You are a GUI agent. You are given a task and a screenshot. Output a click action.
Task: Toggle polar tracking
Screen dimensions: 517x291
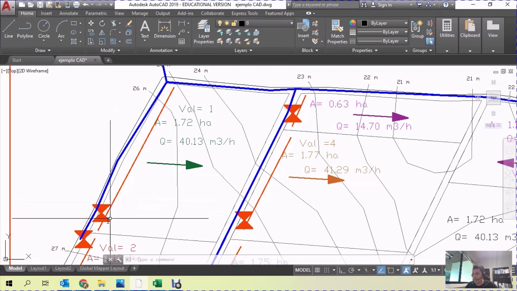351,270
